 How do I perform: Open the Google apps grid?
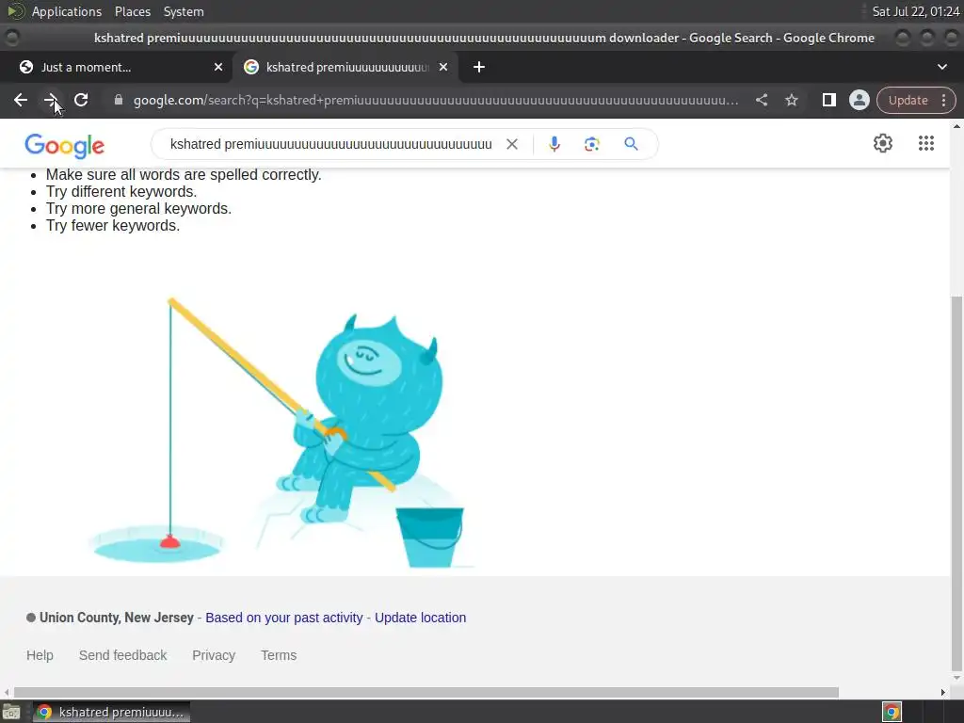tap(926, 143)
